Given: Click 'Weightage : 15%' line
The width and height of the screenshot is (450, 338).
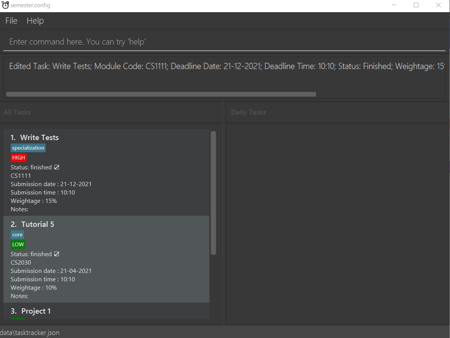Looking at the screenshot, I should point(34,201).
